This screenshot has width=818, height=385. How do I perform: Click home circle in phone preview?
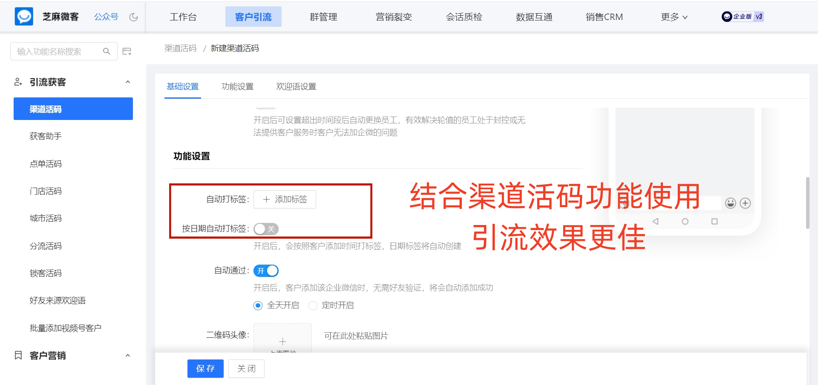685,221
